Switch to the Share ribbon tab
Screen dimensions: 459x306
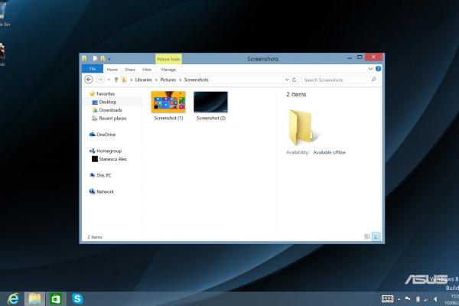[130, 70]
